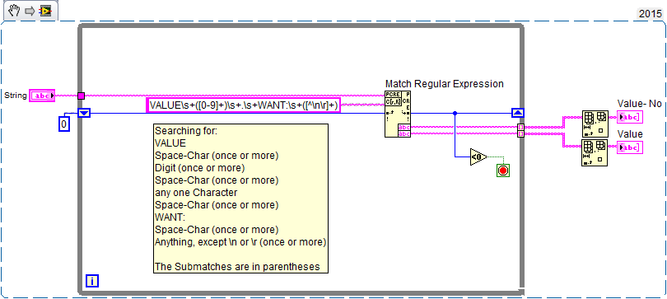Image resolution: width=667 pixels, height=299 pixels.
Task: Select the String control terminal
Action: coord(43,96)
